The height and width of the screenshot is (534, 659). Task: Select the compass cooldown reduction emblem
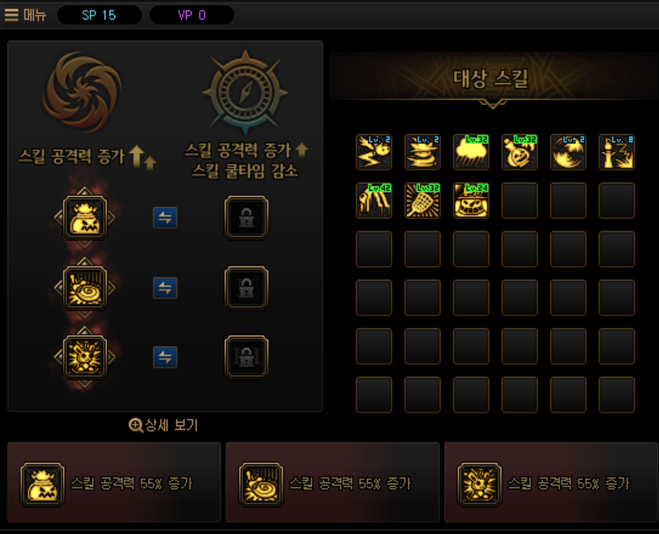[x=245, y=91]
